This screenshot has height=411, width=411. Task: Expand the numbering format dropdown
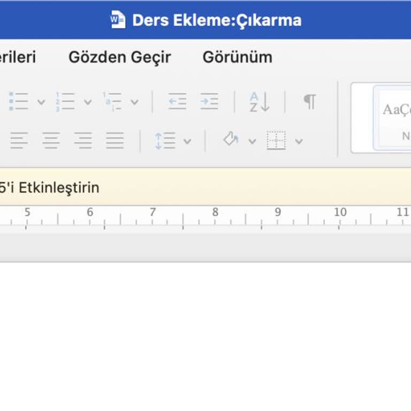(x=88, y=102)
